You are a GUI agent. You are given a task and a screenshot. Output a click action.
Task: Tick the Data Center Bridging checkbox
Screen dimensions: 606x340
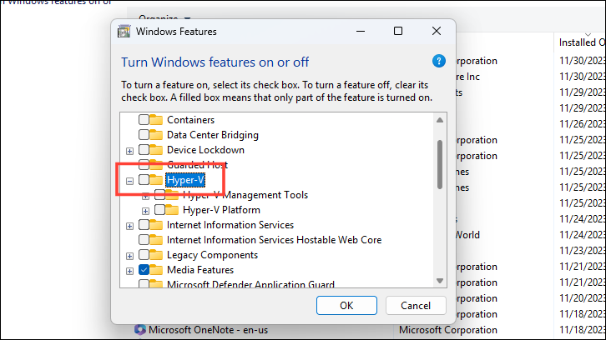click(144, 135)
